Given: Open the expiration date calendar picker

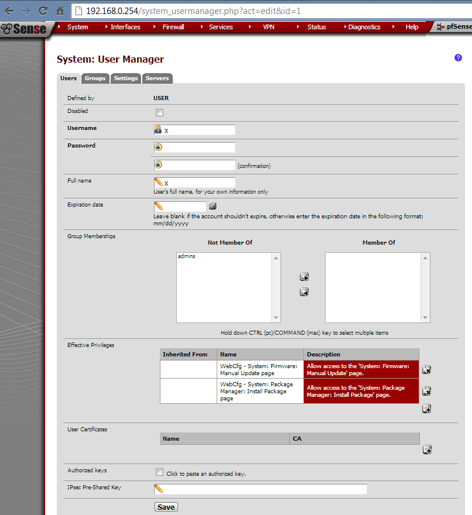Looking at the screenshot, I should (213, 206).
